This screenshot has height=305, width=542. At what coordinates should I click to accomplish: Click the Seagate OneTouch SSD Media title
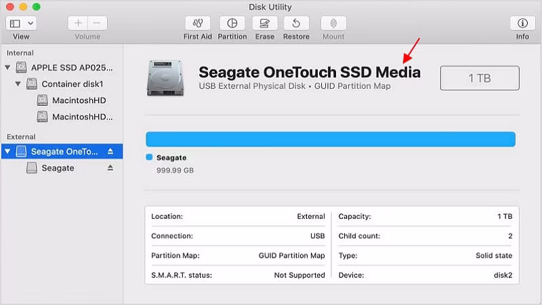point(310,73)
